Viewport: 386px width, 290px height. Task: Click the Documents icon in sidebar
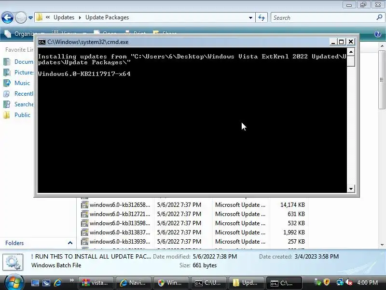tap(7, 62)
